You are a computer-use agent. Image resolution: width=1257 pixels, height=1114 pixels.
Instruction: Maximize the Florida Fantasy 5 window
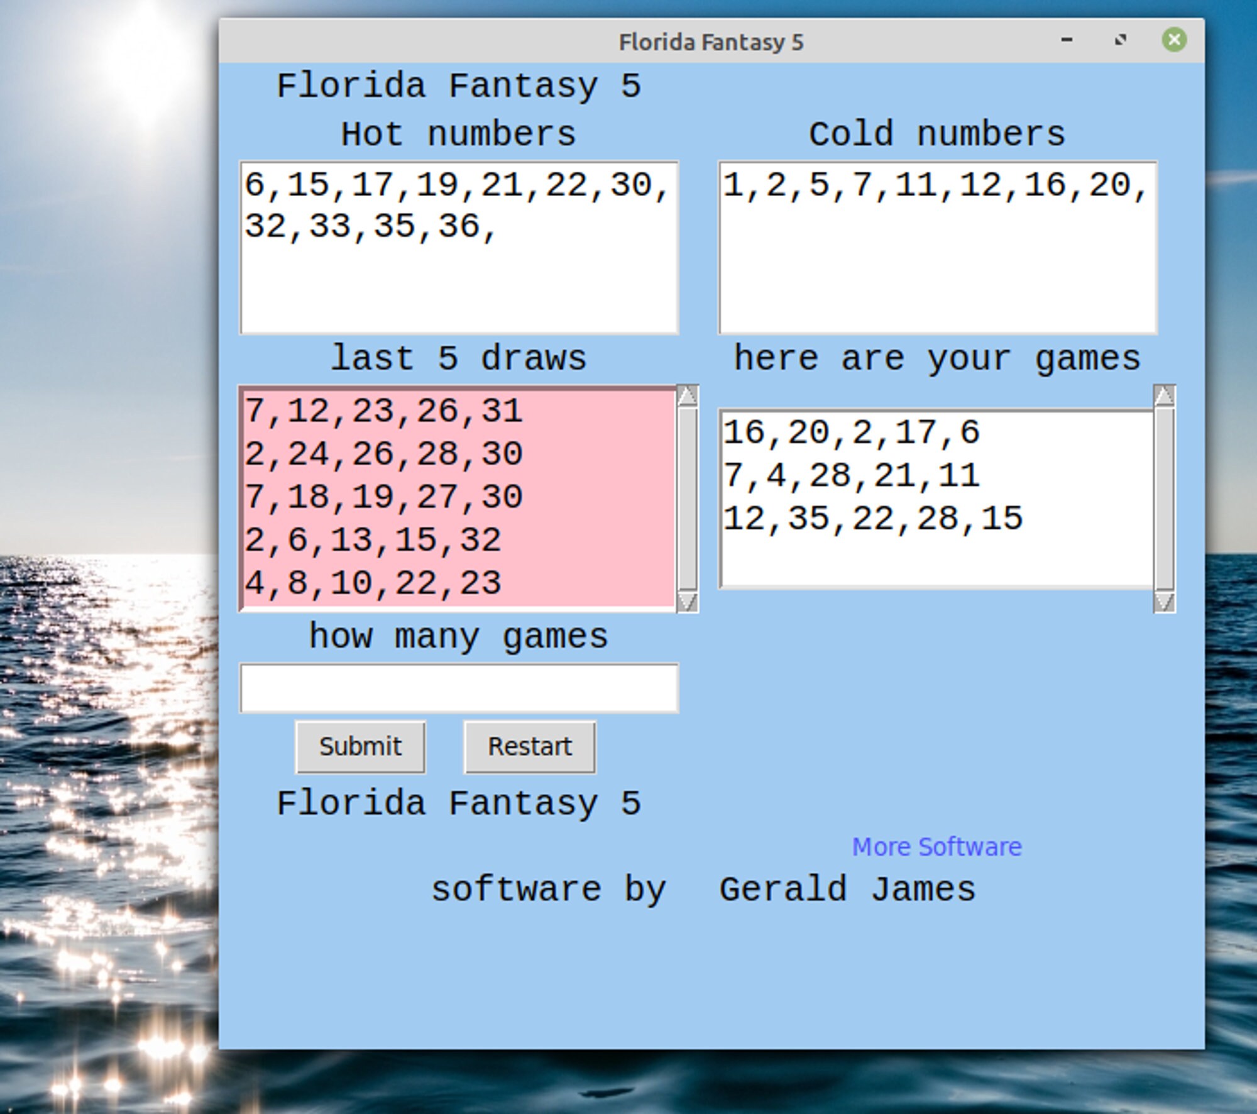[x=1120, y=40]
